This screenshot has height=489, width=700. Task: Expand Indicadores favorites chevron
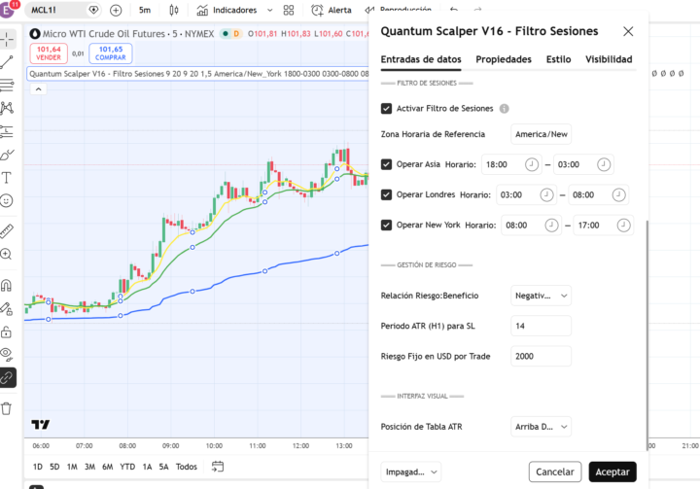(x=269, y=10)
